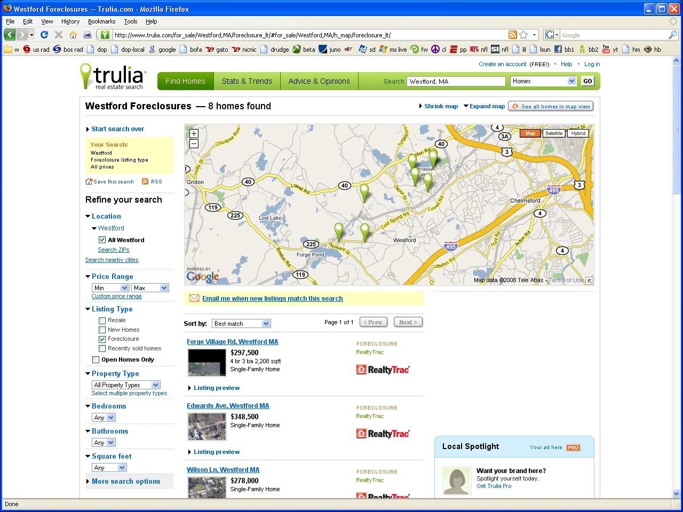This screenshot has width=683, height=512.
Task: Uncheck the All Westford checkbox
Action: tap(102, 240)
